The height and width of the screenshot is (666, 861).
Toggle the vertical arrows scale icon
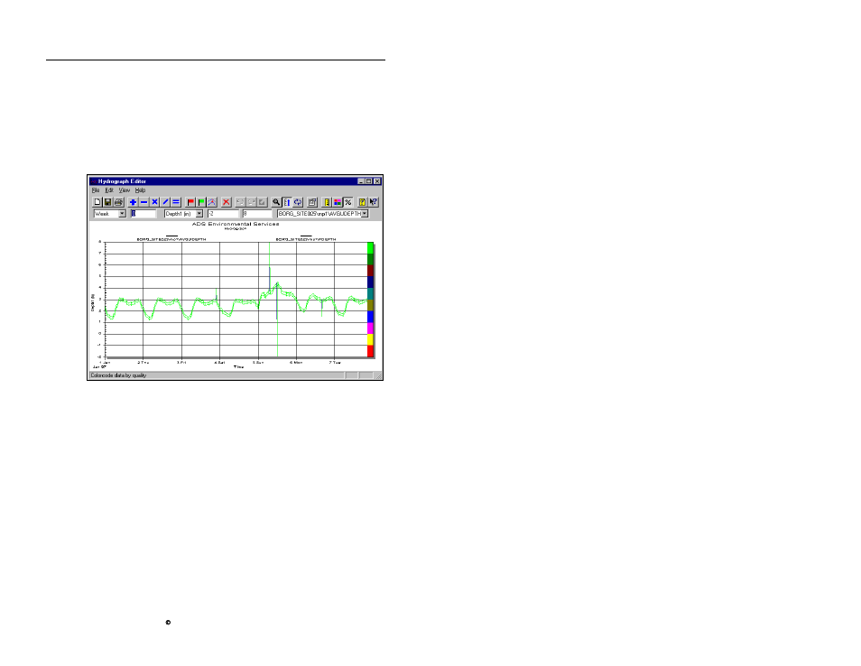click(287, 202)
